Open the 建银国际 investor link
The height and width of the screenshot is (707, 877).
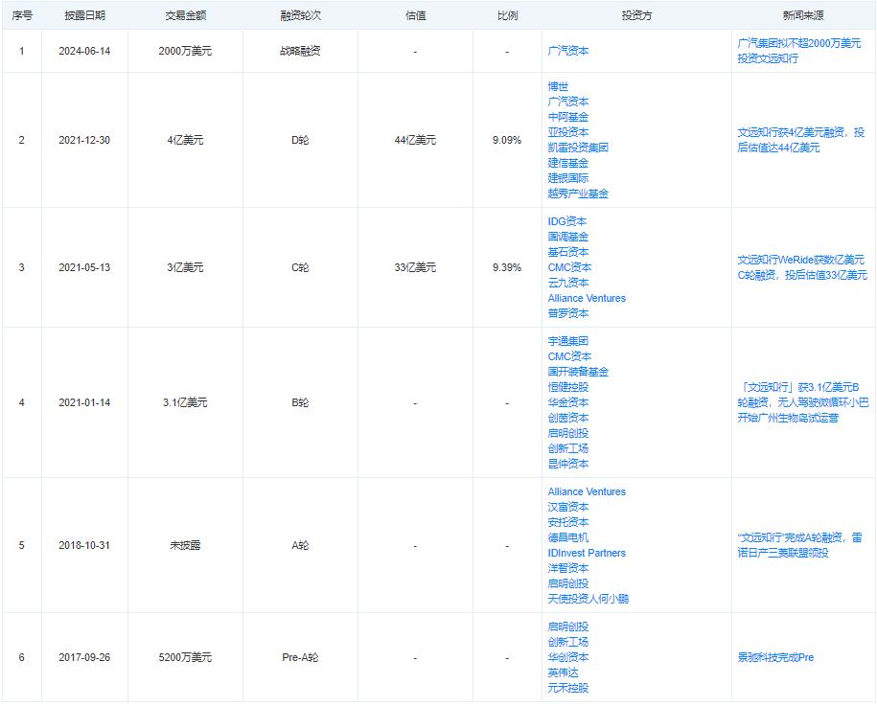(567, 178)
